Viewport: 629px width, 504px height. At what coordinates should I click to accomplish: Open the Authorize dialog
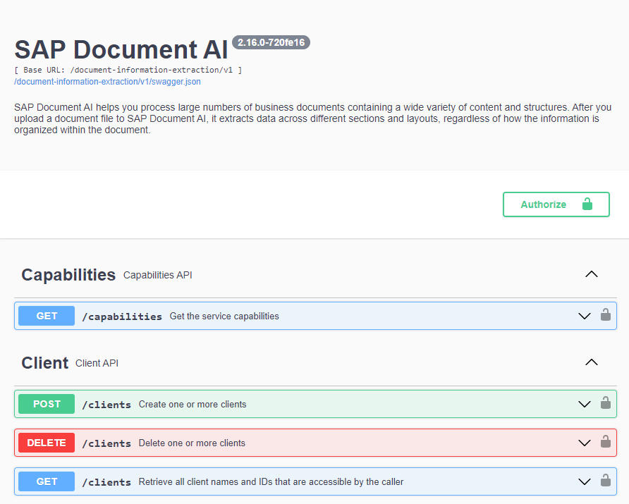(x=556, y=204)
